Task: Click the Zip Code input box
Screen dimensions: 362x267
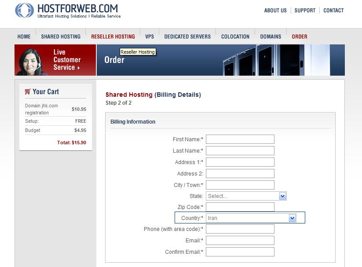Action: coord(240,207)
